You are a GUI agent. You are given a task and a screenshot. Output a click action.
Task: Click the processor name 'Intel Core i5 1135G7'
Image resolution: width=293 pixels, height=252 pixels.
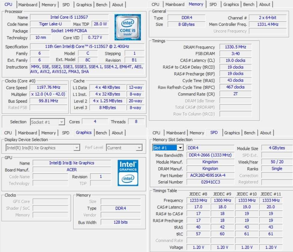click(69, 17)
